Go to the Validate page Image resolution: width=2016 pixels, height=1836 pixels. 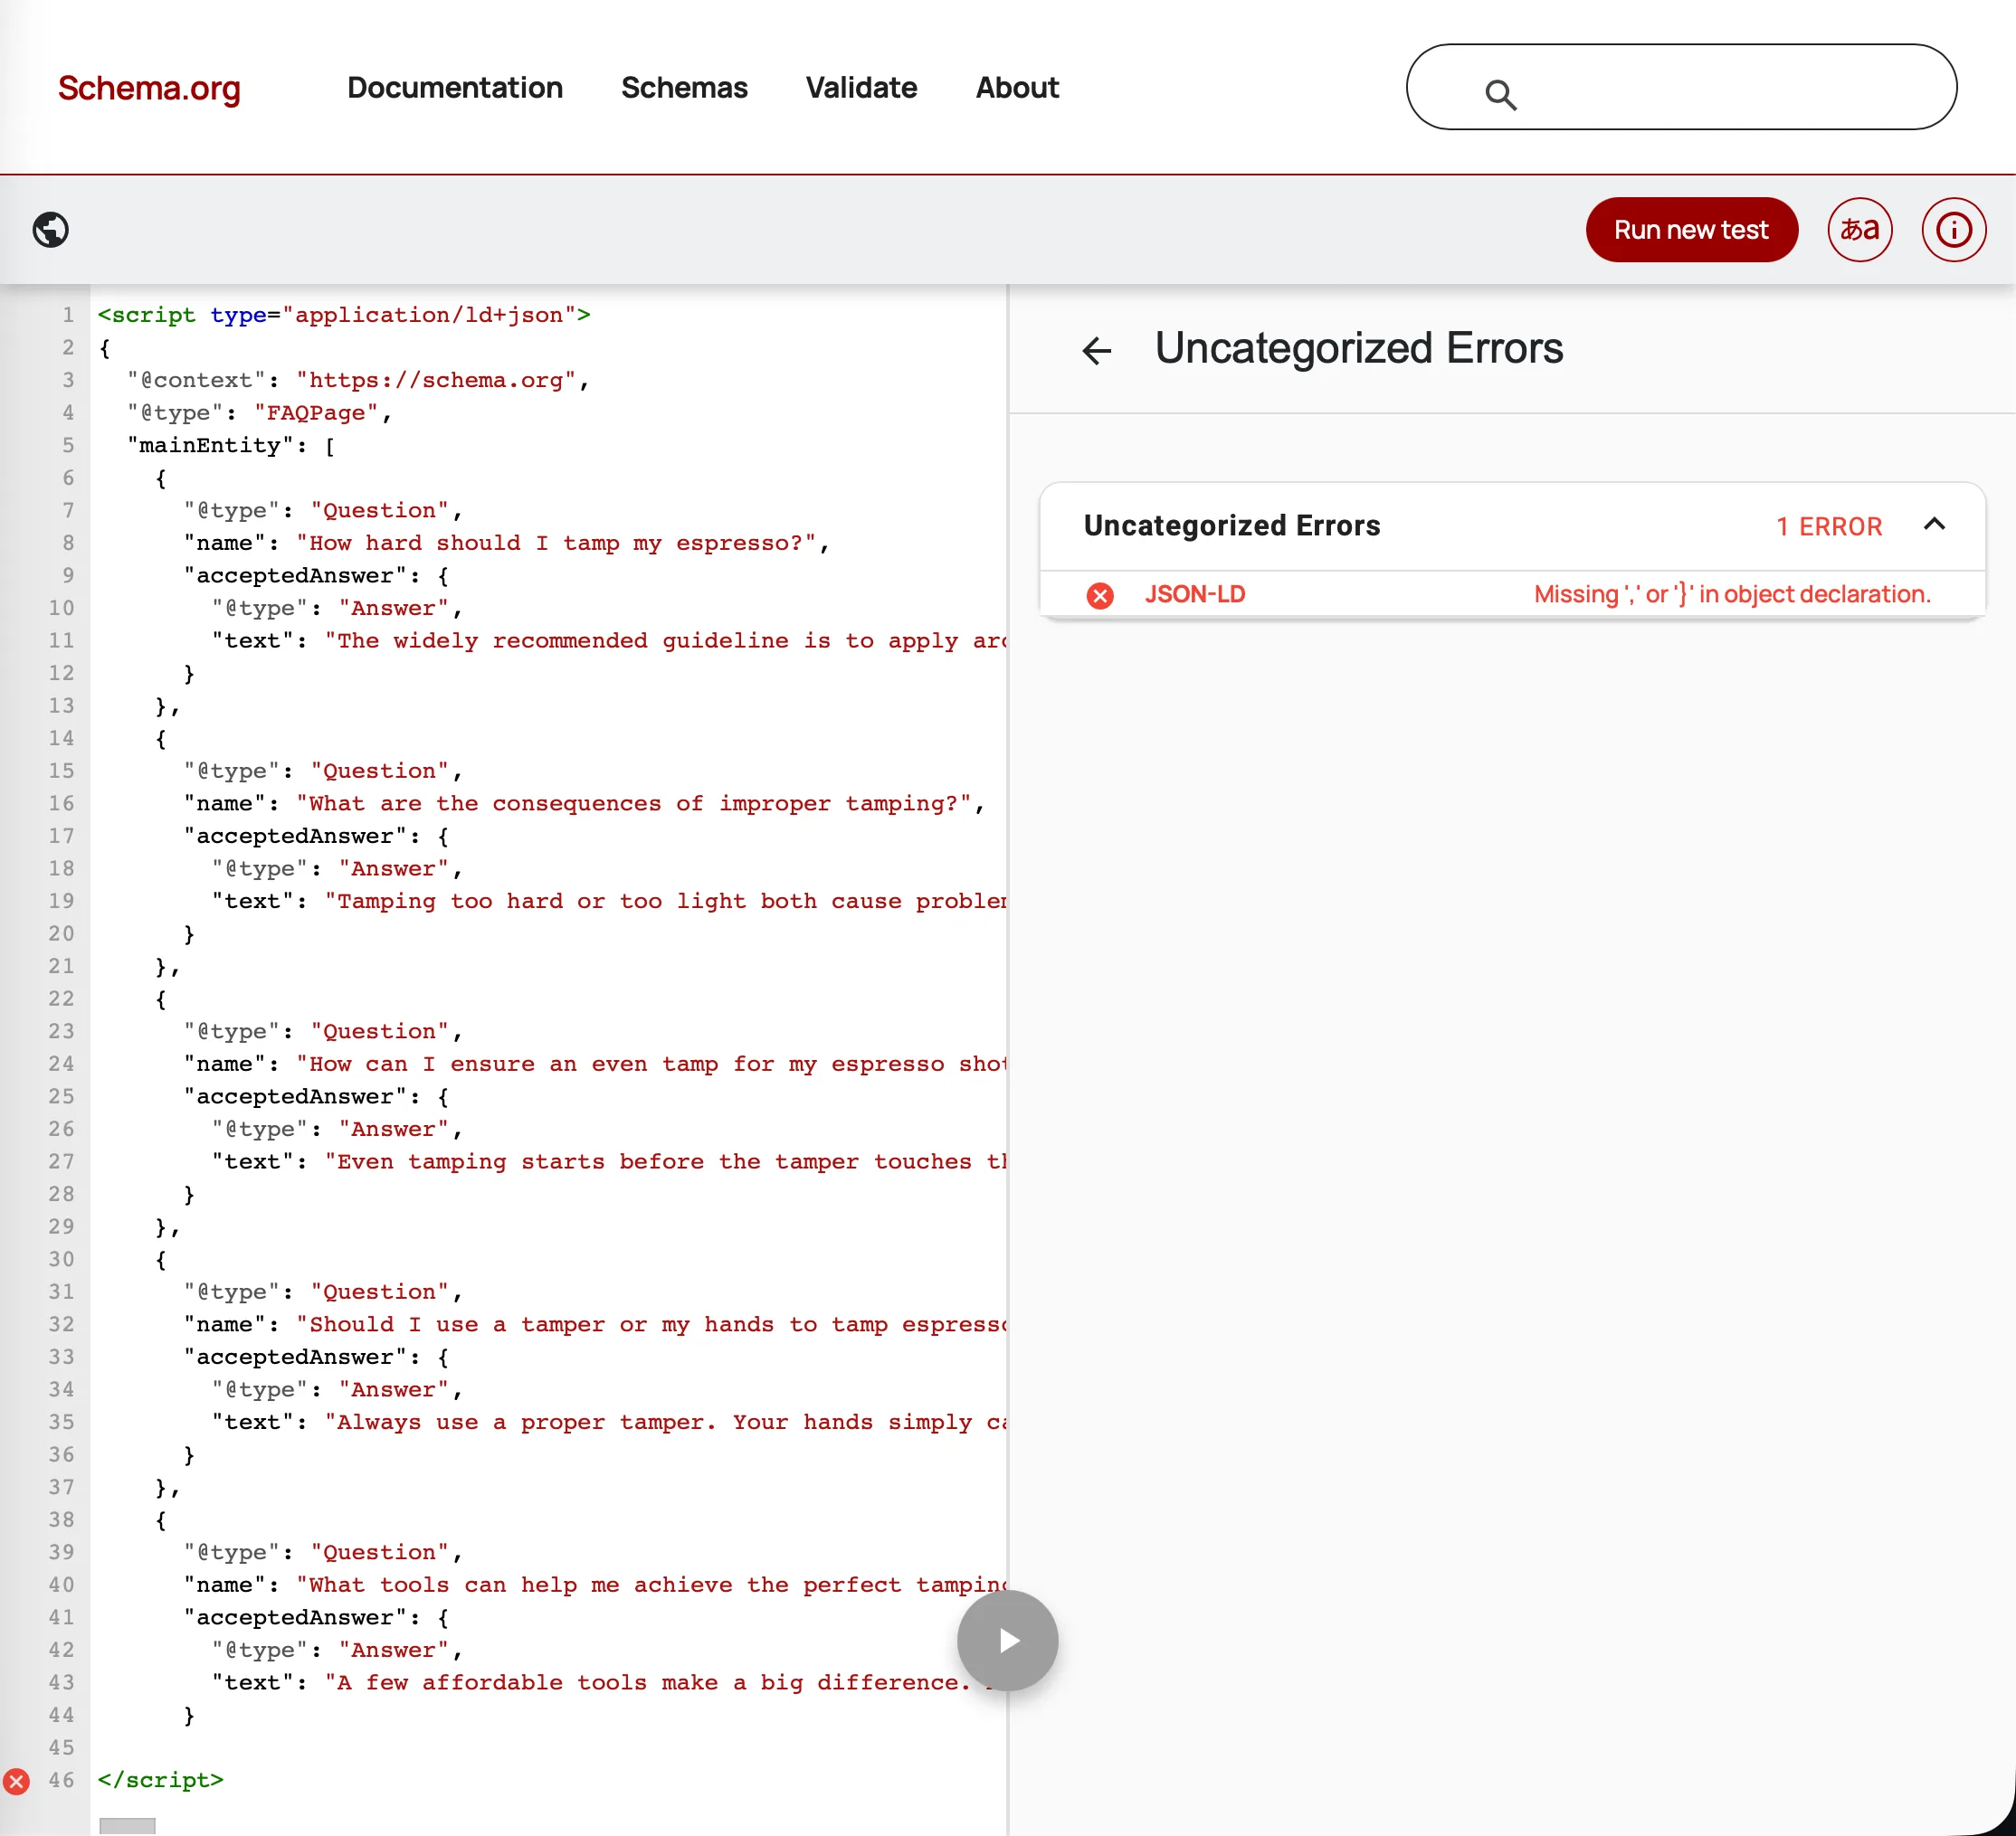(x=861, y=88)
